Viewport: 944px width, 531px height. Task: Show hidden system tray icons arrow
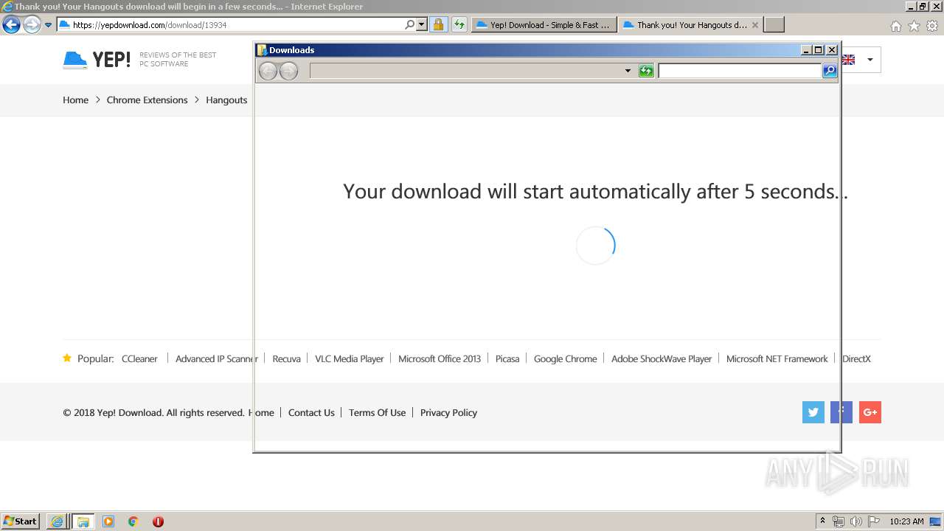tap(822, 521)
